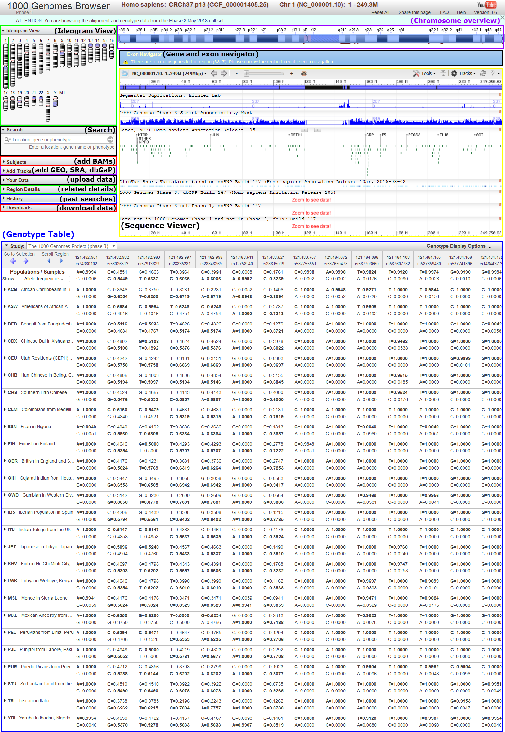This screenshot has height=732, width=505.
Task: Refresh the Sequence Viewer with reload icon
Action: [483, 73]
